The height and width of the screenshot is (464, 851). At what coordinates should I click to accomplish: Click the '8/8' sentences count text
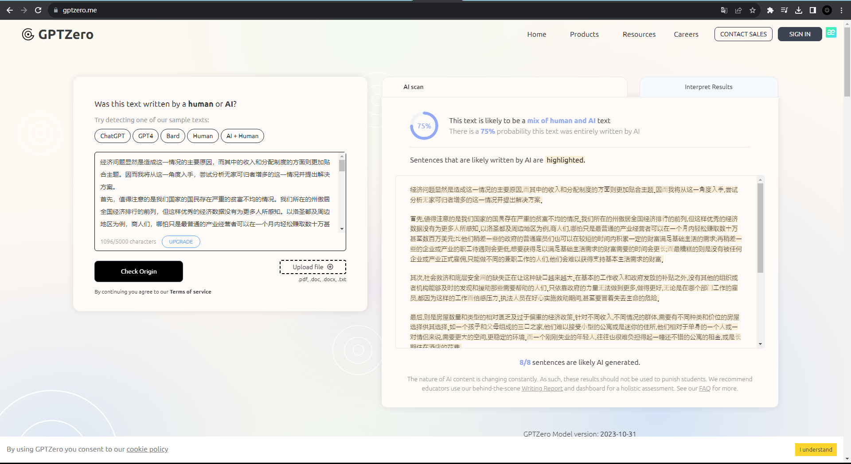(x=525, y=362)
